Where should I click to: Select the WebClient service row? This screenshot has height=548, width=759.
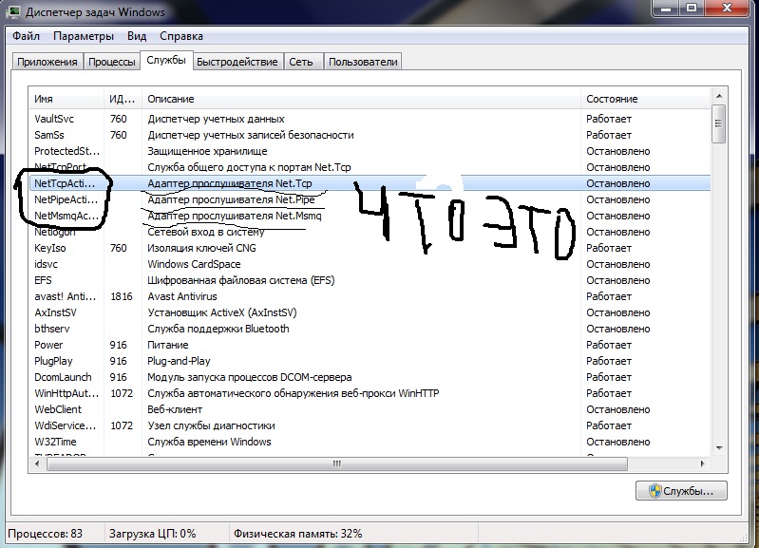coord(370,409)
